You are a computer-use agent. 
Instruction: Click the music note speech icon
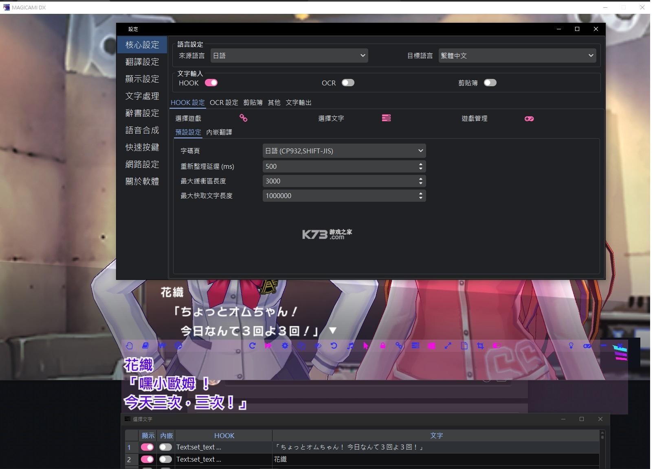click(x=350, y=346)
